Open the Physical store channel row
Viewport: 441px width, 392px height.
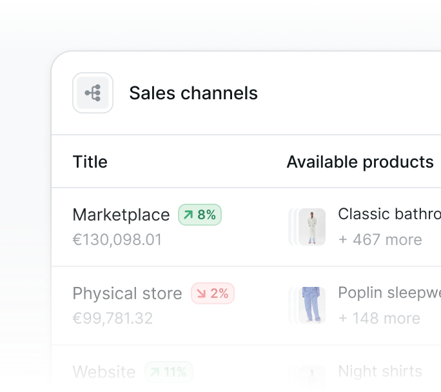[246, 306]
